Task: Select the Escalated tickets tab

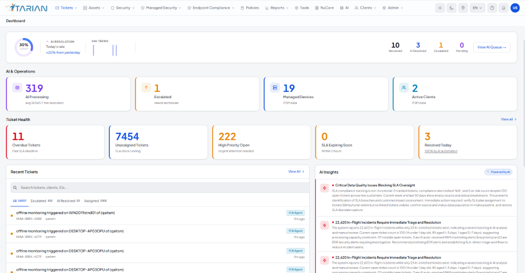Action: pos(42,201)
